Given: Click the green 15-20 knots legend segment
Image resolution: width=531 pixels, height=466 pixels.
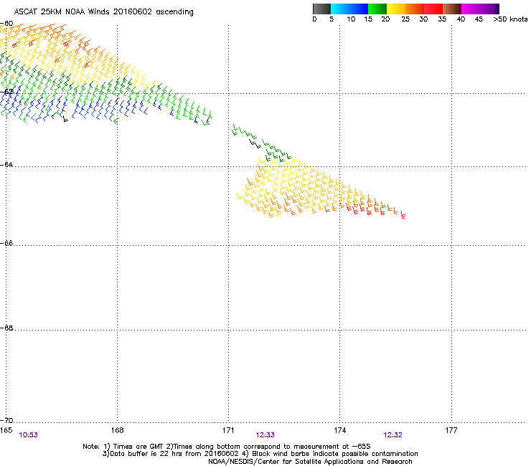Looking at the screenshot, I should pyautogui.click(x=377, y=9).
